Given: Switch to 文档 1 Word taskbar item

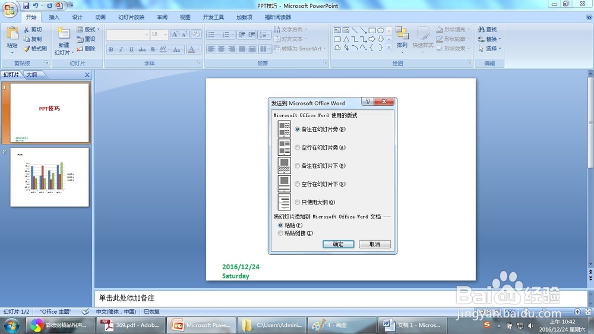Looking at the screenshot, I should coord(413,325).
